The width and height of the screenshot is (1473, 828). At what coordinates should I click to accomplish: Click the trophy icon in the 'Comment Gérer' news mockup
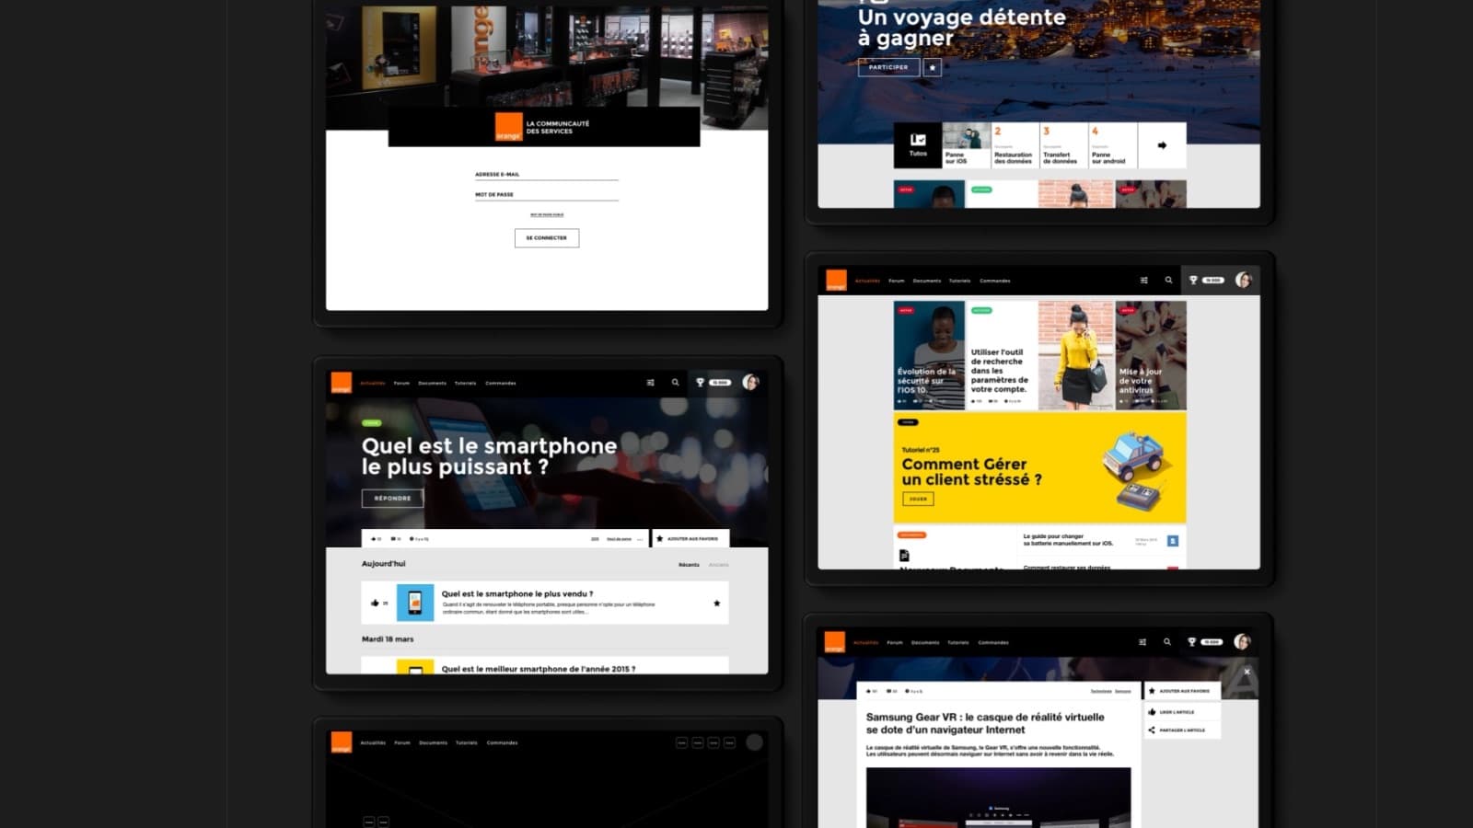point(1193,281)
